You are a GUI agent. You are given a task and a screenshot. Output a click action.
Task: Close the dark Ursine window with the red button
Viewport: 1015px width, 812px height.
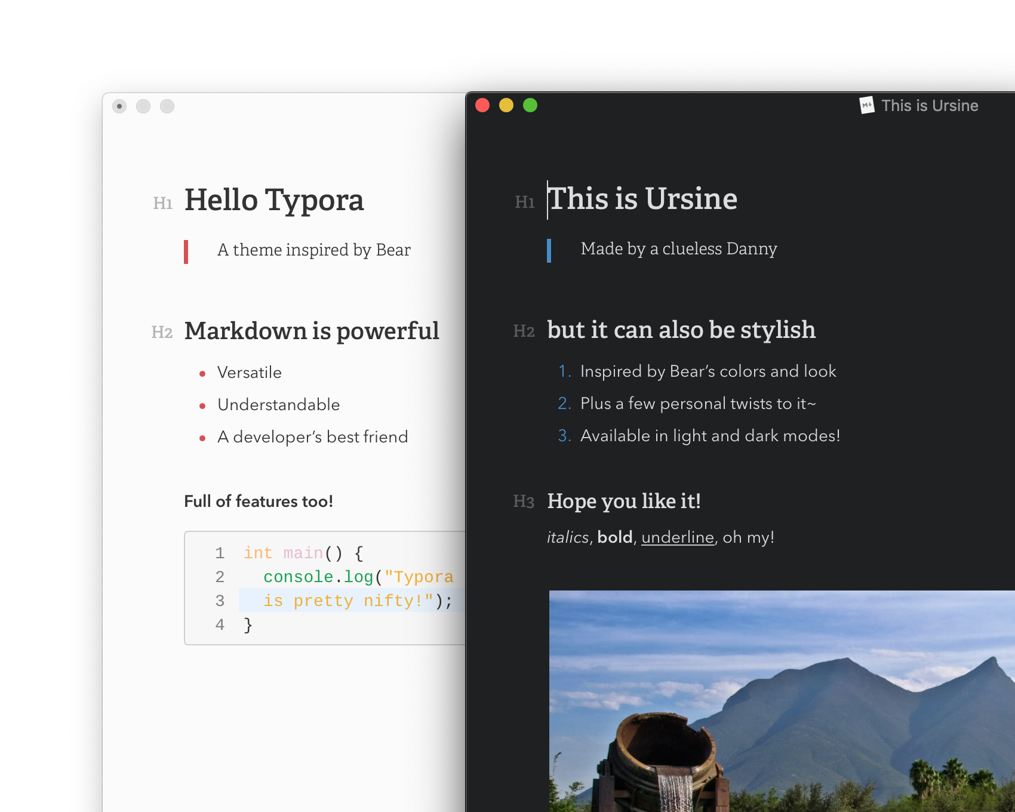482,105
